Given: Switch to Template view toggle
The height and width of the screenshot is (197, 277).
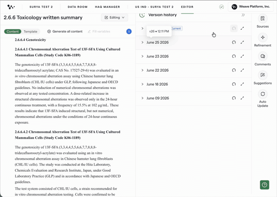Looking at the screenshot, I should (30, 31).
